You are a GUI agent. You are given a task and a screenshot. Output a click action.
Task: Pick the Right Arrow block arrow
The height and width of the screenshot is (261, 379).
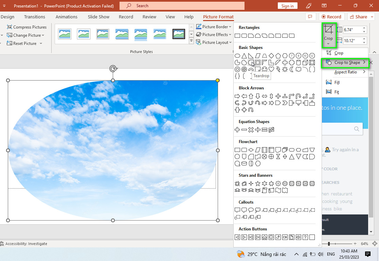click(x=237, y=96)
